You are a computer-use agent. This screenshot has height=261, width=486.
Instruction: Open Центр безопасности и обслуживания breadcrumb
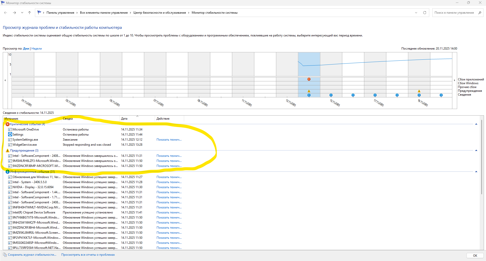[x=160, y=13]
